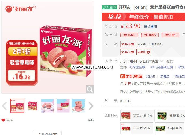185x135 pixels.
Task: Select the strawberry pie box thumbnail
Action: 32,106
